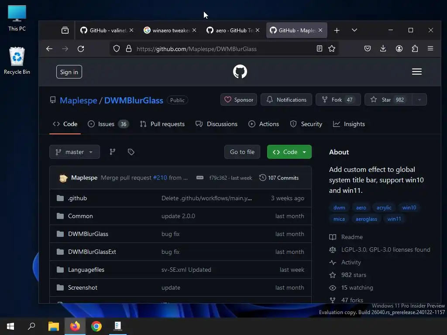This screenshot has width=447, height=335.
Task: Open Star lists dropdown arrow
Action: click(x=419, y=100)
